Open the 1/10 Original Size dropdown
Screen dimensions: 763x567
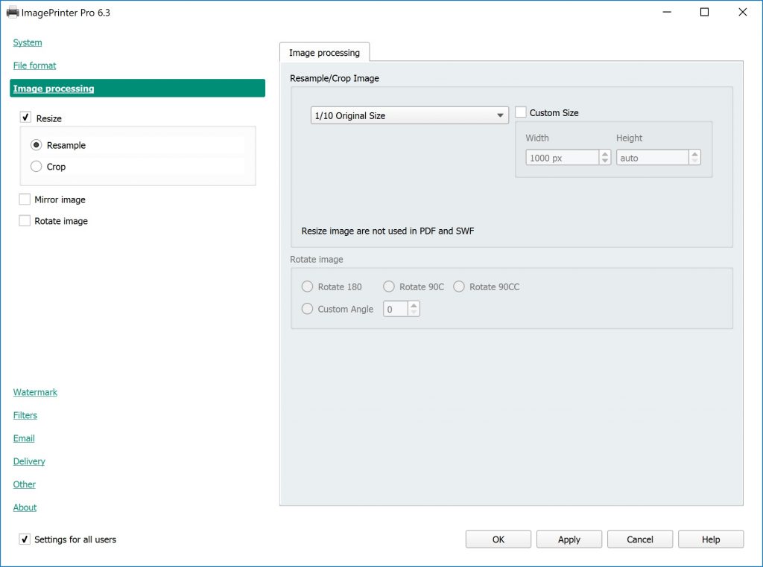pyautogui.click(x=409, y=115)
